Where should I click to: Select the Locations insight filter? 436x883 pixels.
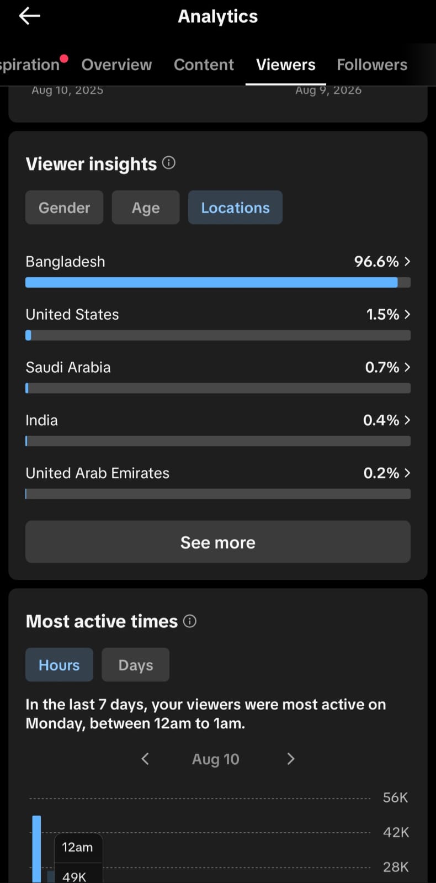coord(235,208)
